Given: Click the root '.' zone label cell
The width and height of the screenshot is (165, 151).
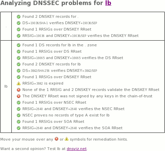Looking at the screenshot, I should point(6,26).
